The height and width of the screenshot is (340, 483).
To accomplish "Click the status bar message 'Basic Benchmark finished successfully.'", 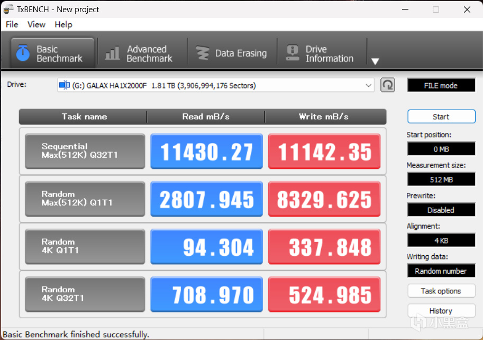I will pyautogui.click(x=76, y=335).
